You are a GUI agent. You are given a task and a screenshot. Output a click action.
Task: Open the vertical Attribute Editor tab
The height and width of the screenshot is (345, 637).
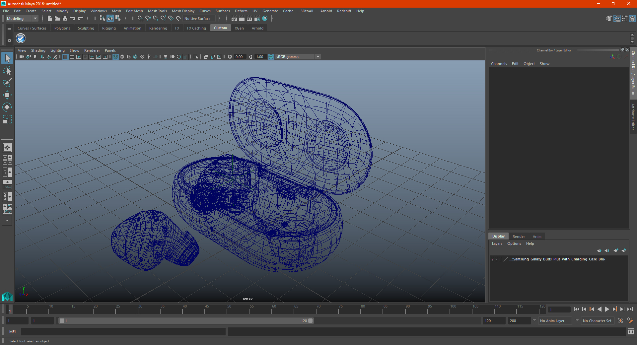pos(633,116)
